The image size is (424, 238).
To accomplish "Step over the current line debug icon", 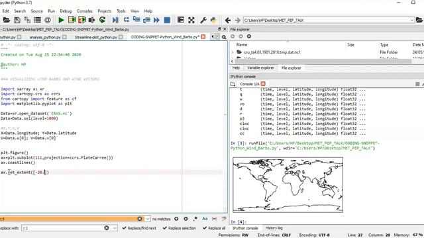I will [x=127, y=20].
